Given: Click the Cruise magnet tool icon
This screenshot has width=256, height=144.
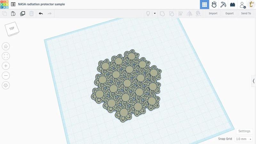Looking at the screenshot, I should click(198, 13).
